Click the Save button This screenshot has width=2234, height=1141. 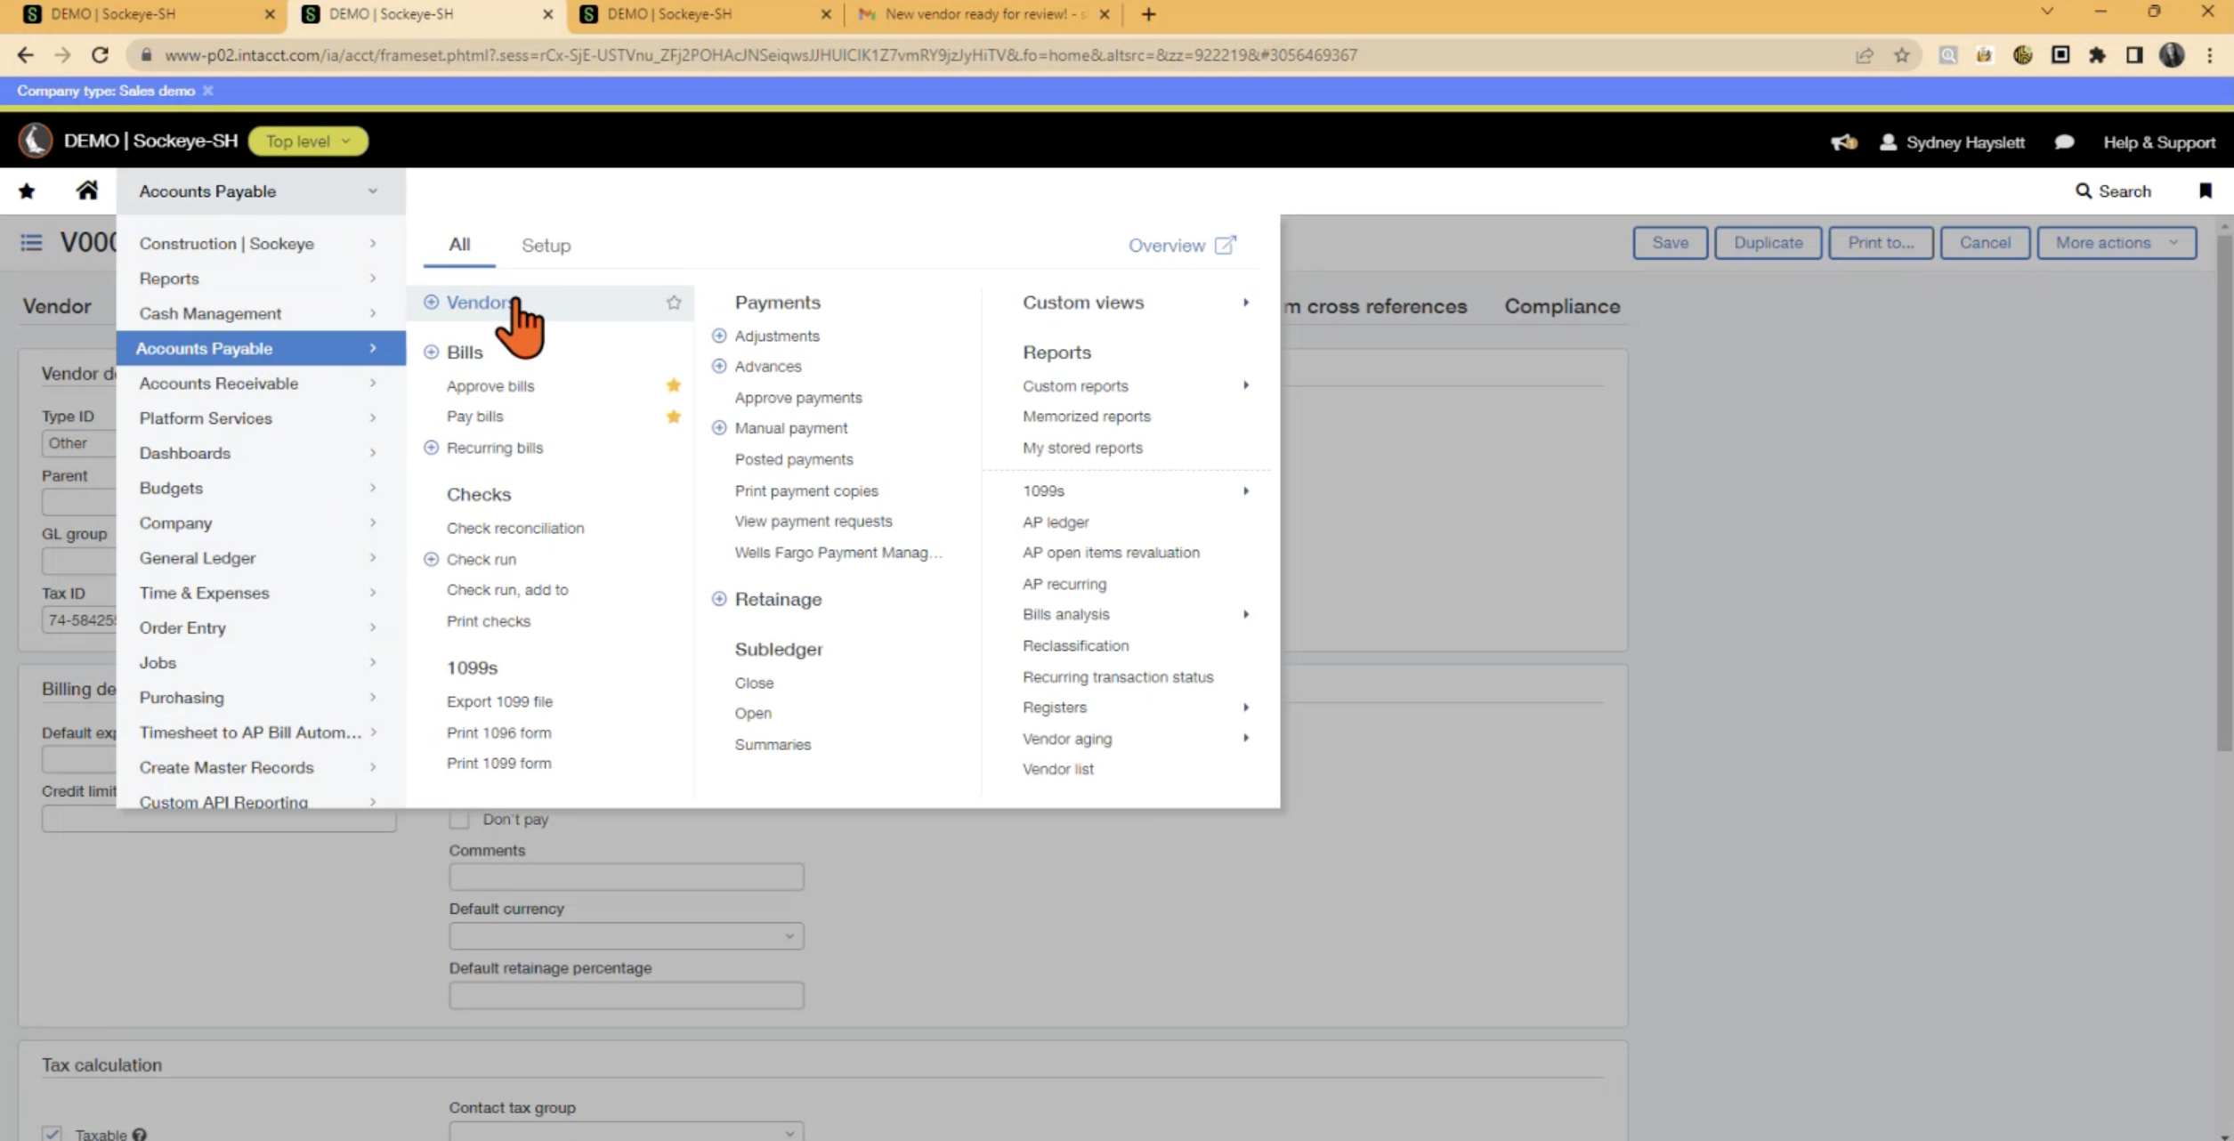point(1670,243)
